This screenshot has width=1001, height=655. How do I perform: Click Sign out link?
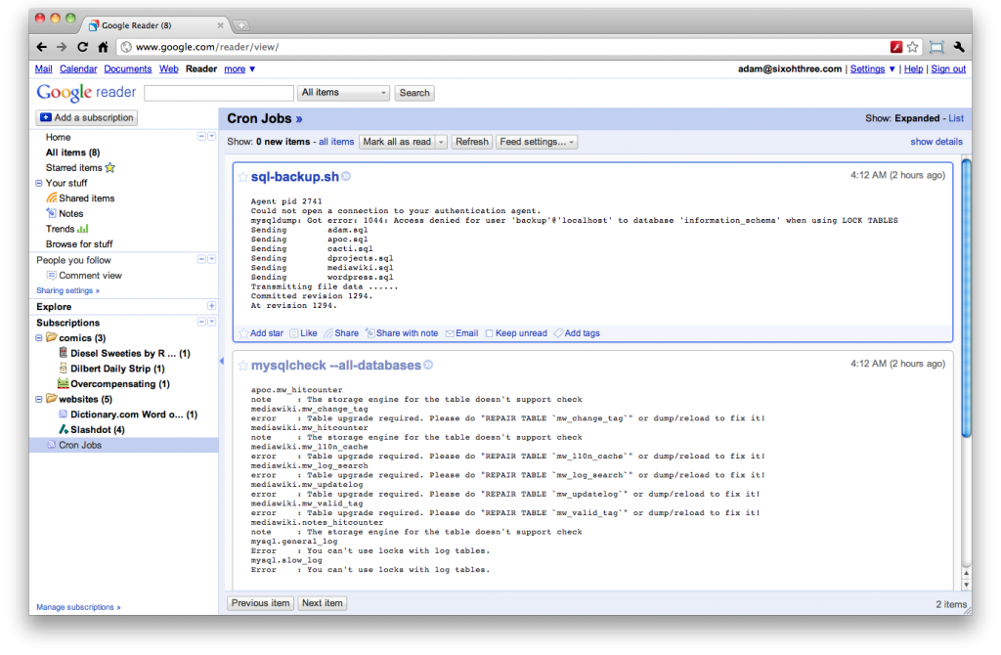[948, 69]
